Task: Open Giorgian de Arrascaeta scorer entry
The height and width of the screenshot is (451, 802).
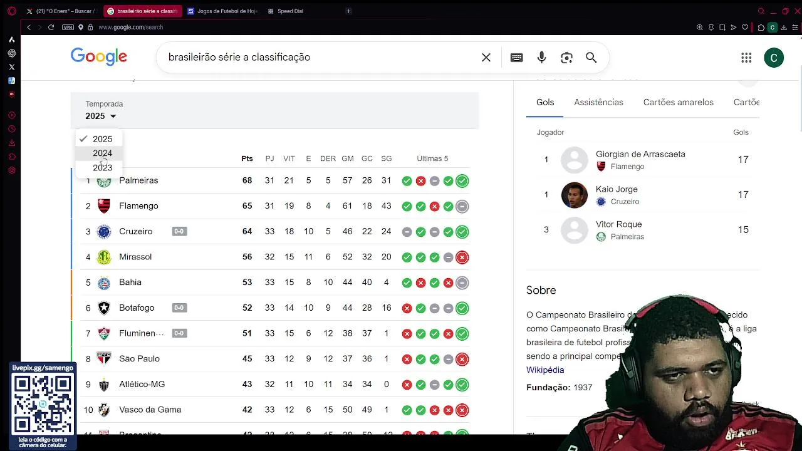Action: (643, 160)
